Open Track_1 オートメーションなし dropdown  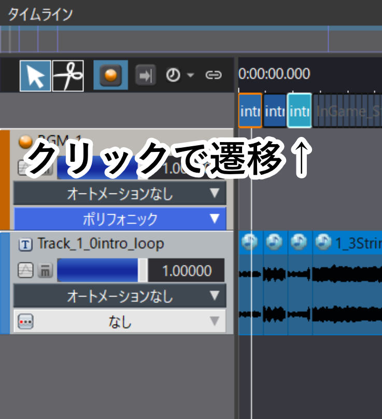120,296
